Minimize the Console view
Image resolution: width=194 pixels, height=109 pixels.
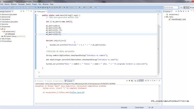157,80
